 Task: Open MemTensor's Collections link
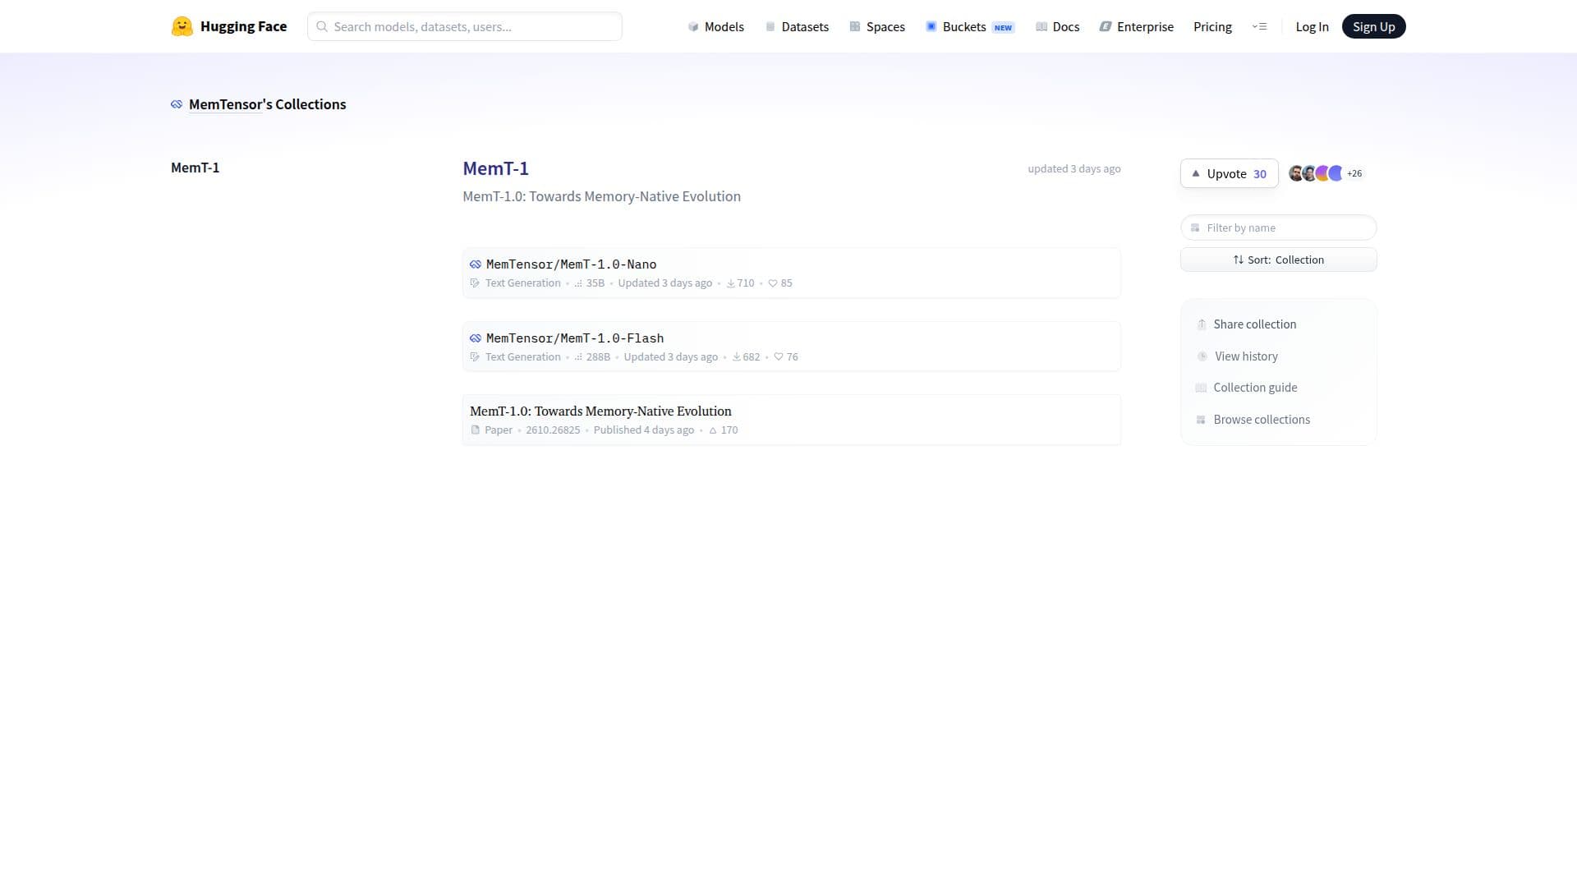tap(267, 104)
